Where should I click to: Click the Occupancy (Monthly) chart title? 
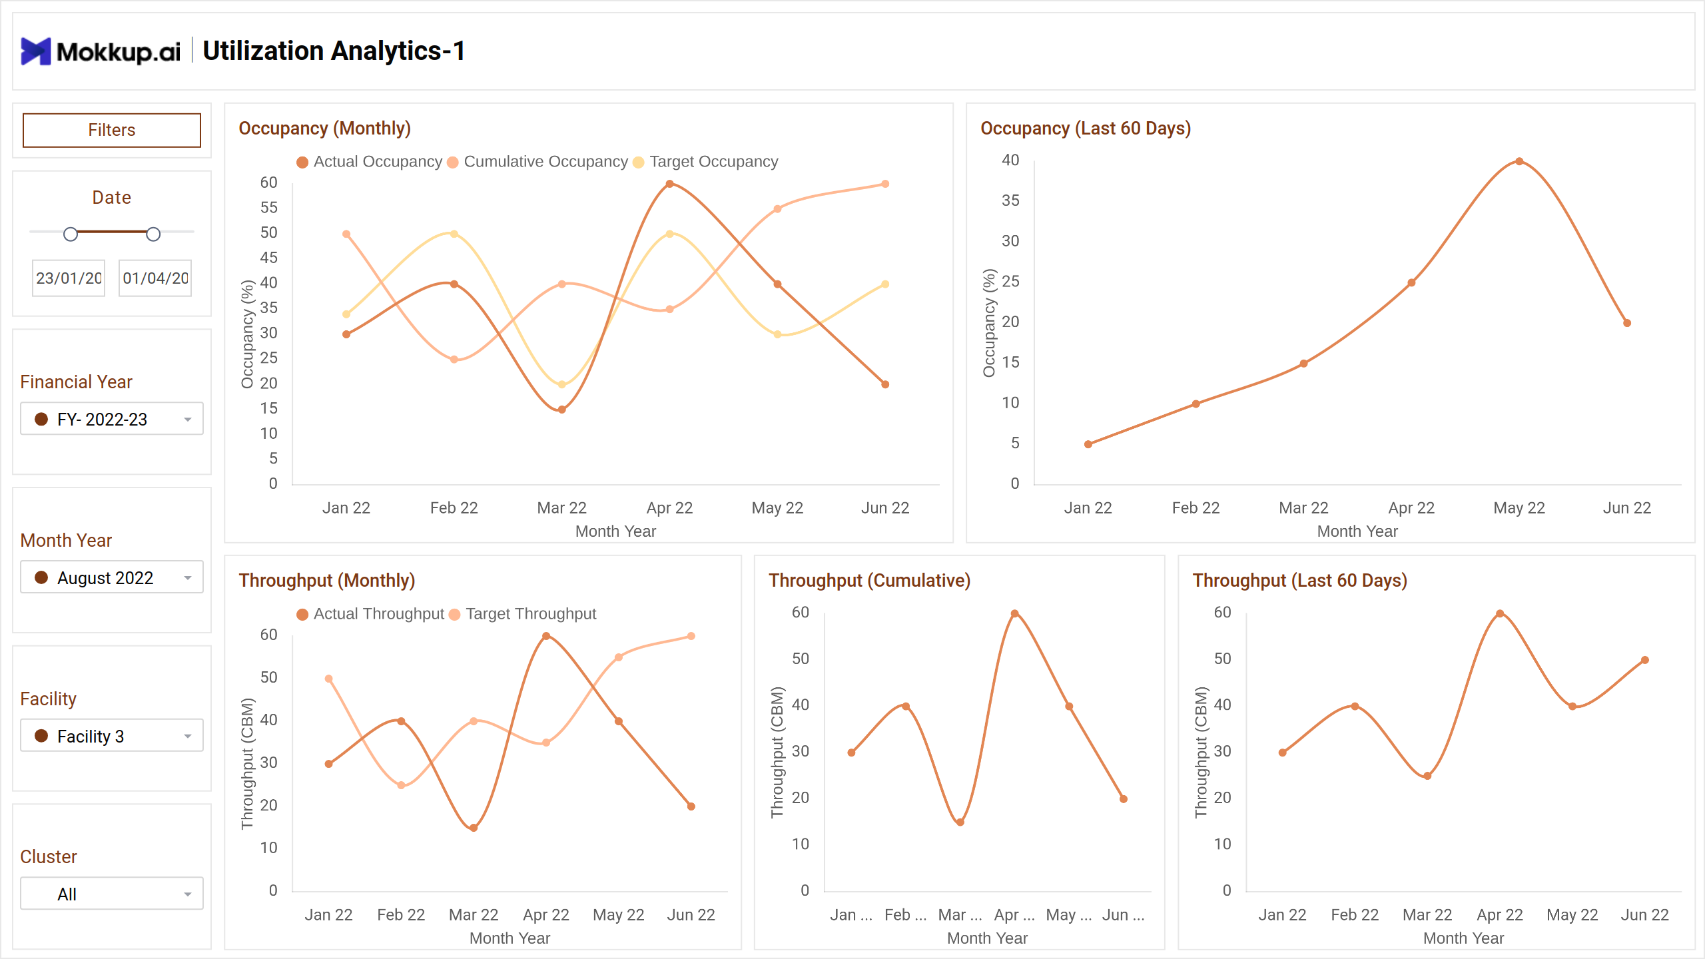click(x=325, y=128)
